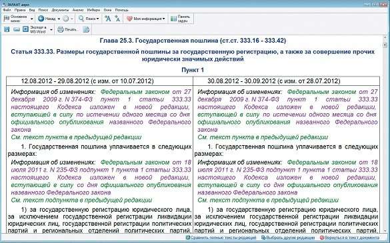Go back with the blue Назад arrow
The width and height of the screenshot is (390, 243).
pyautogui.click(x=41, y=19)
